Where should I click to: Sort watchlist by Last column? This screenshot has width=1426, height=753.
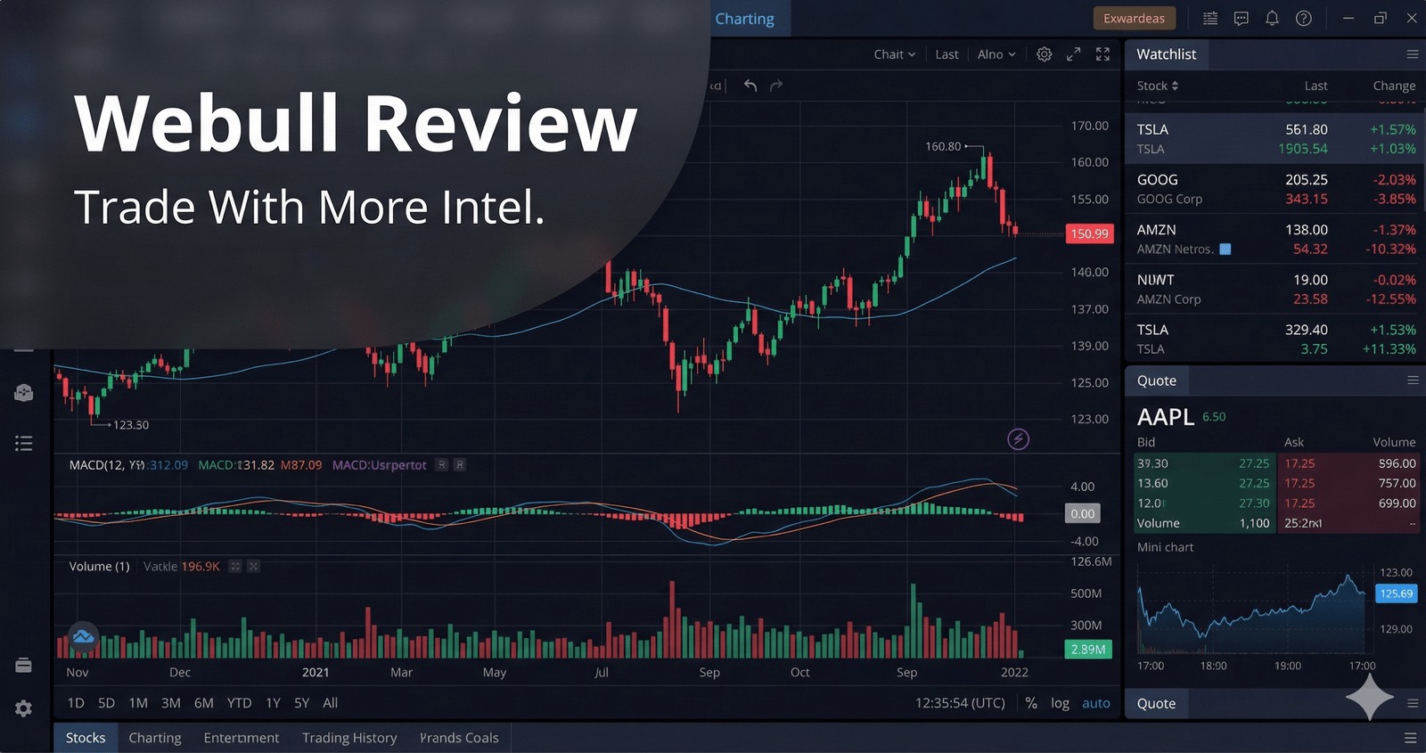[x=1315, y=86]
